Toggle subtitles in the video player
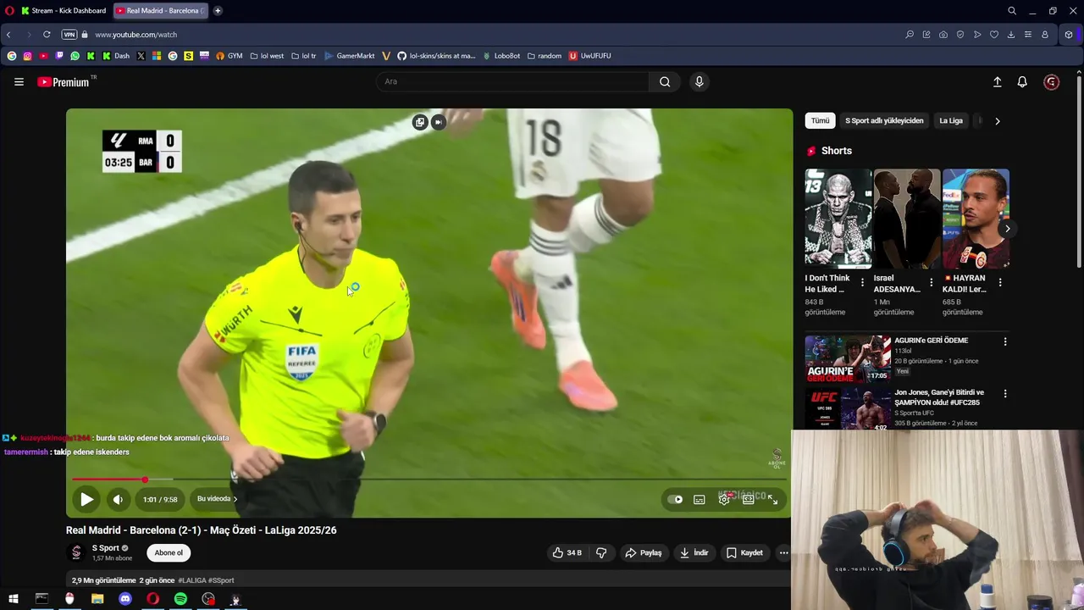 700,500
